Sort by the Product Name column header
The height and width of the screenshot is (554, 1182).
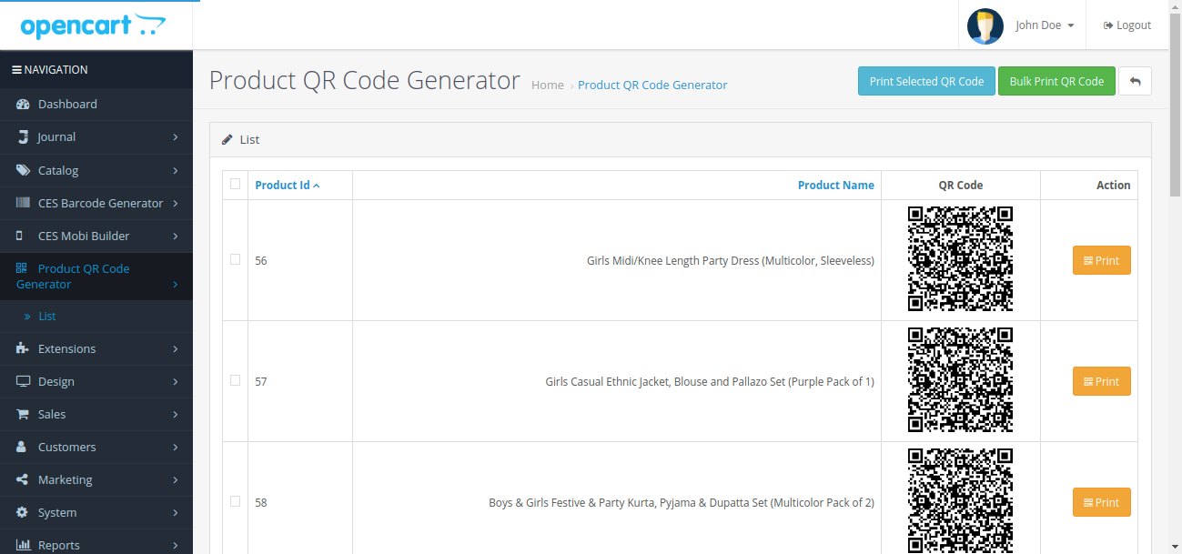coord(835,185)
